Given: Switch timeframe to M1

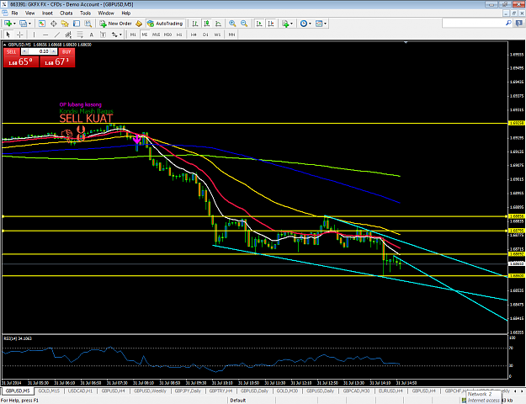Looking at the screenshot, I should click(x=133, y=35).
